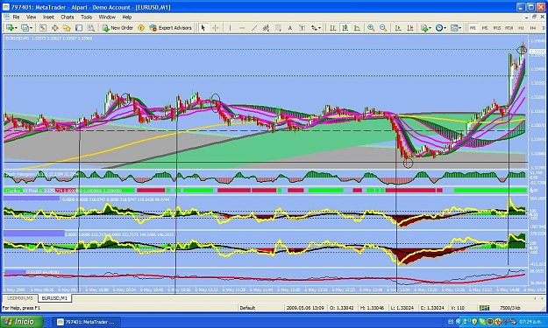This screenshot has width=548, height=328.
Task: Switch to the USDMXN,M5 chart tab
Action: click(x=20, y=298)
